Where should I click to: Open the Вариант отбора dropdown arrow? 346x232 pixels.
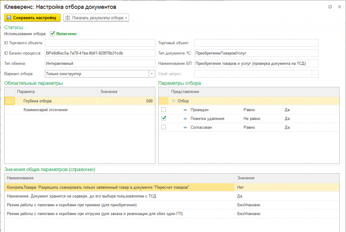(152, 74)
